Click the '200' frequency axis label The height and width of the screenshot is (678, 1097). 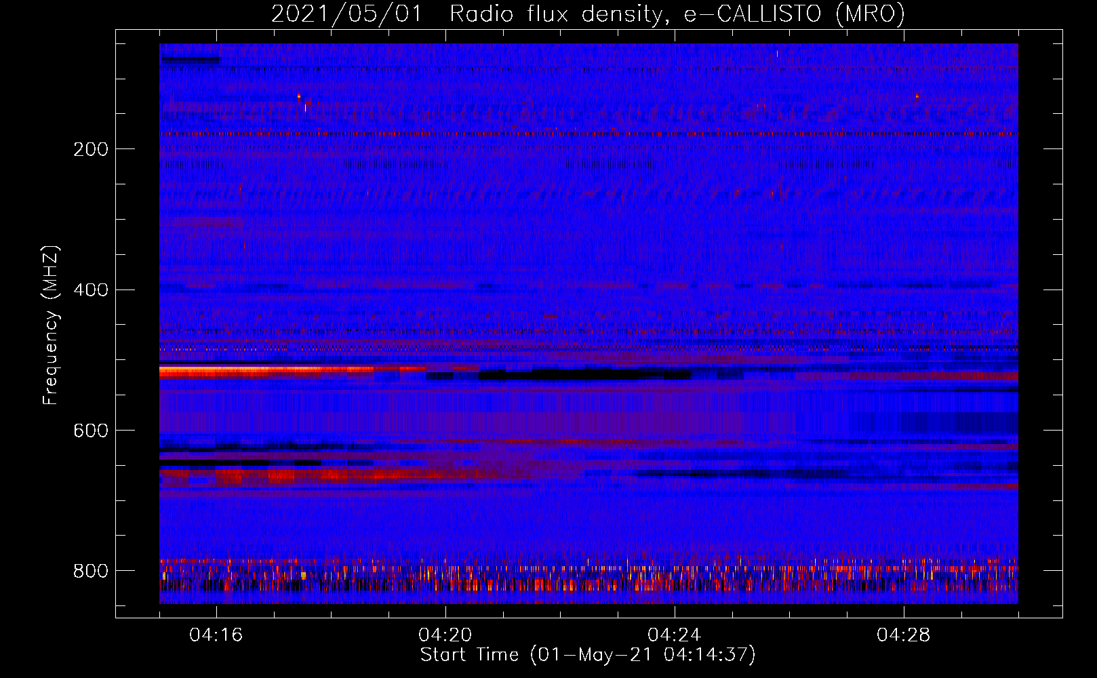tap(90, 149)
